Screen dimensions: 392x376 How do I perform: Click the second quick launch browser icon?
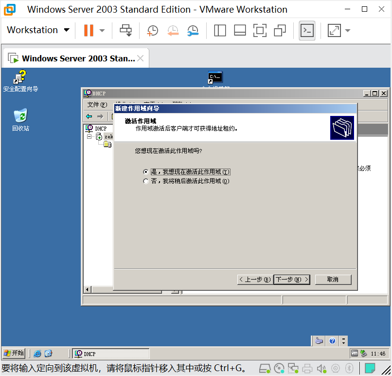coord(48,354)
